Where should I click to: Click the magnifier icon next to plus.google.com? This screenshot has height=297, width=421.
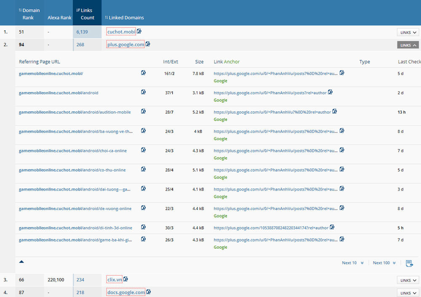pyautogui.click(x=148, y=44)
